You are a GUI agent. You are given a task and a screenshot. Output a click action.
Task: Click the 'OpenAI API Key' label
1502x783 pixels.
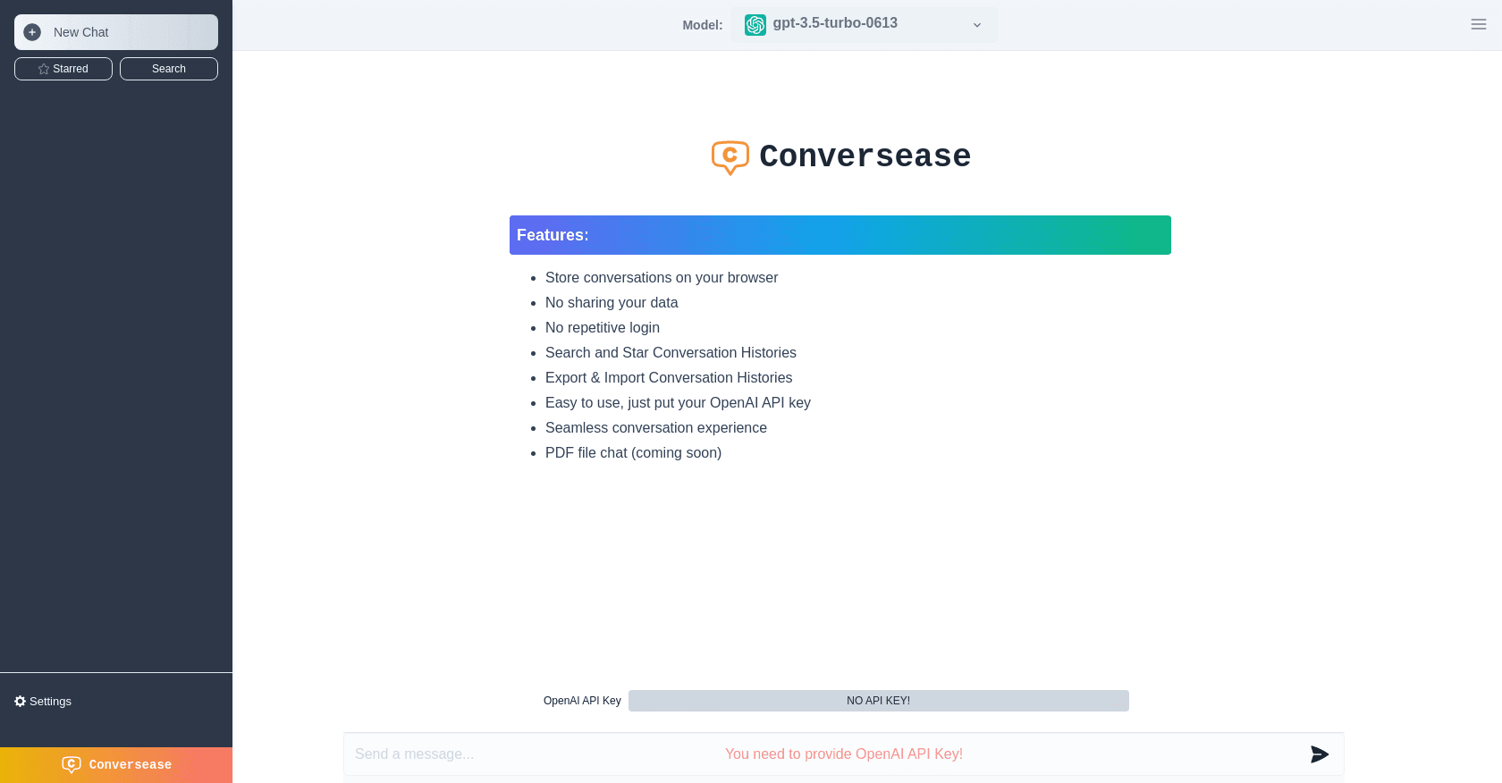[582, 701]
